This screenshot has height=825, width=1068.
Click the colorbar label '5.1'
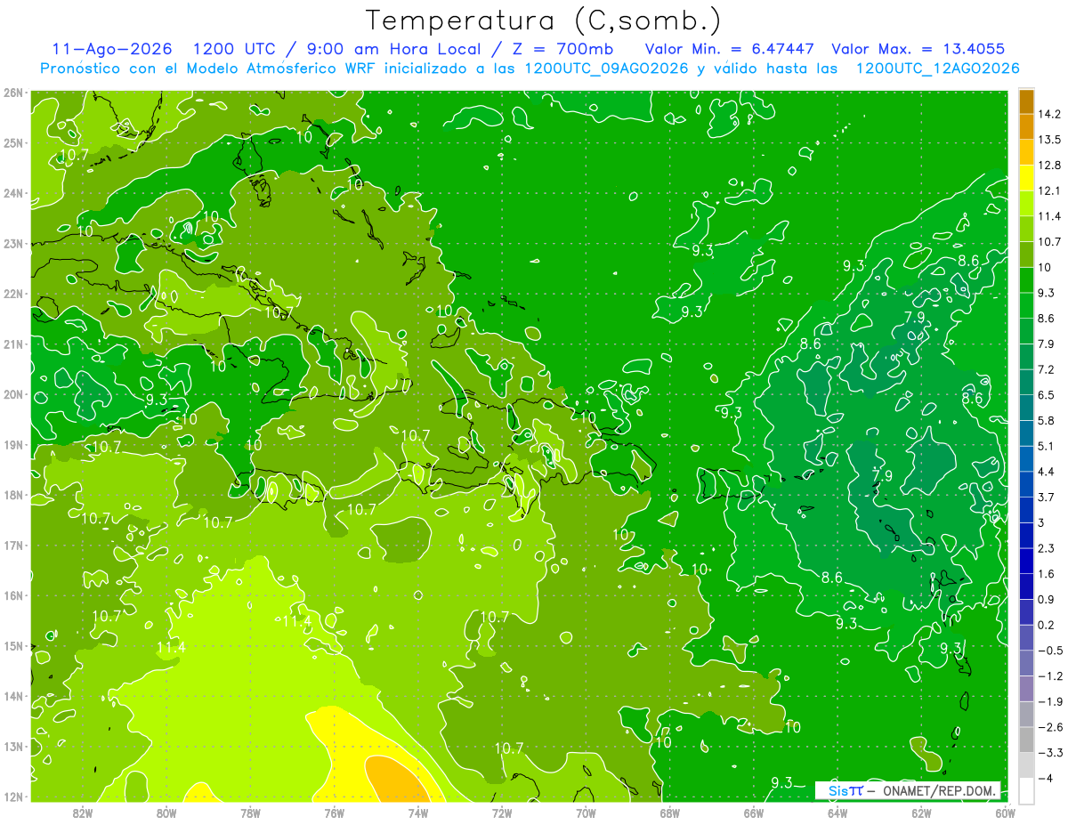pyautogui.click(x=1048, y=446)
